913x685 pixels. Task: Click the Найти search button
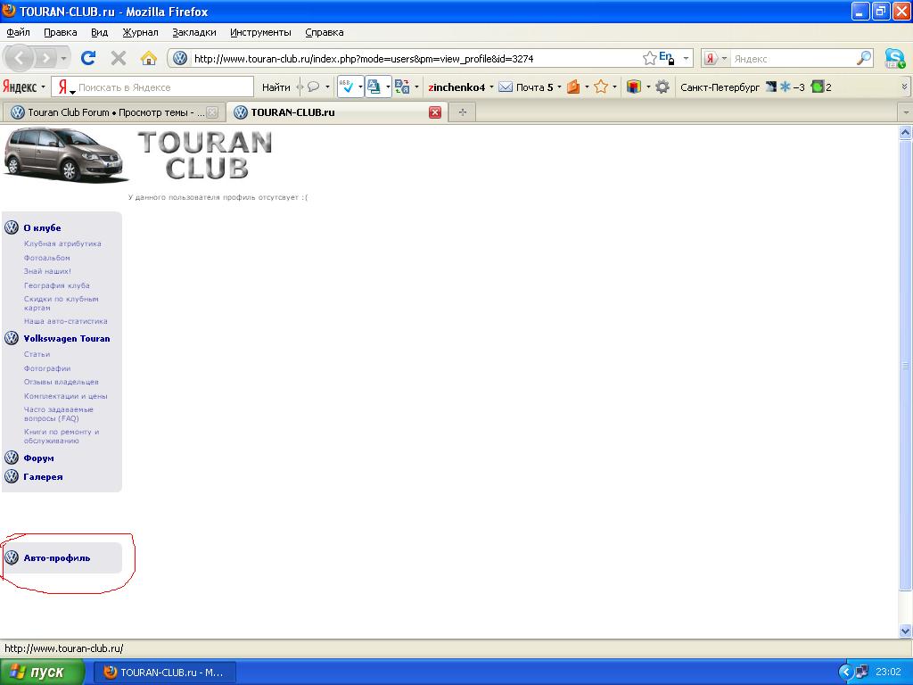[x=276, y=87]
